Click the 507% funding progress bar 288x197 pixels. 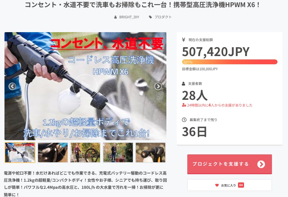(229, 62)
